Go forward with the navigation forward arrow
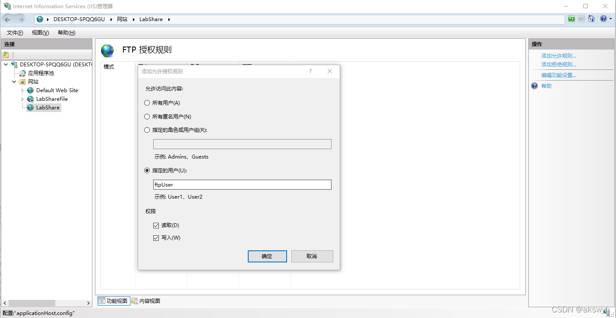 click(21, 19)
